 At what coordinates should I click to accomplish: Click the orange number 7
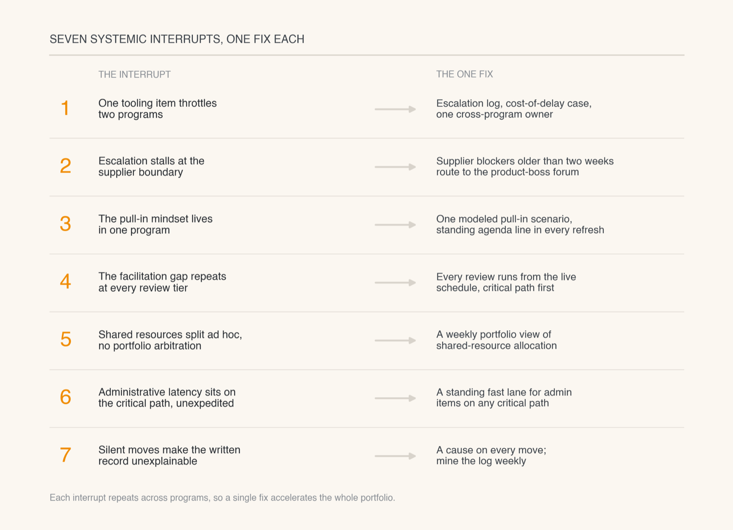click(x=66, y=455)
